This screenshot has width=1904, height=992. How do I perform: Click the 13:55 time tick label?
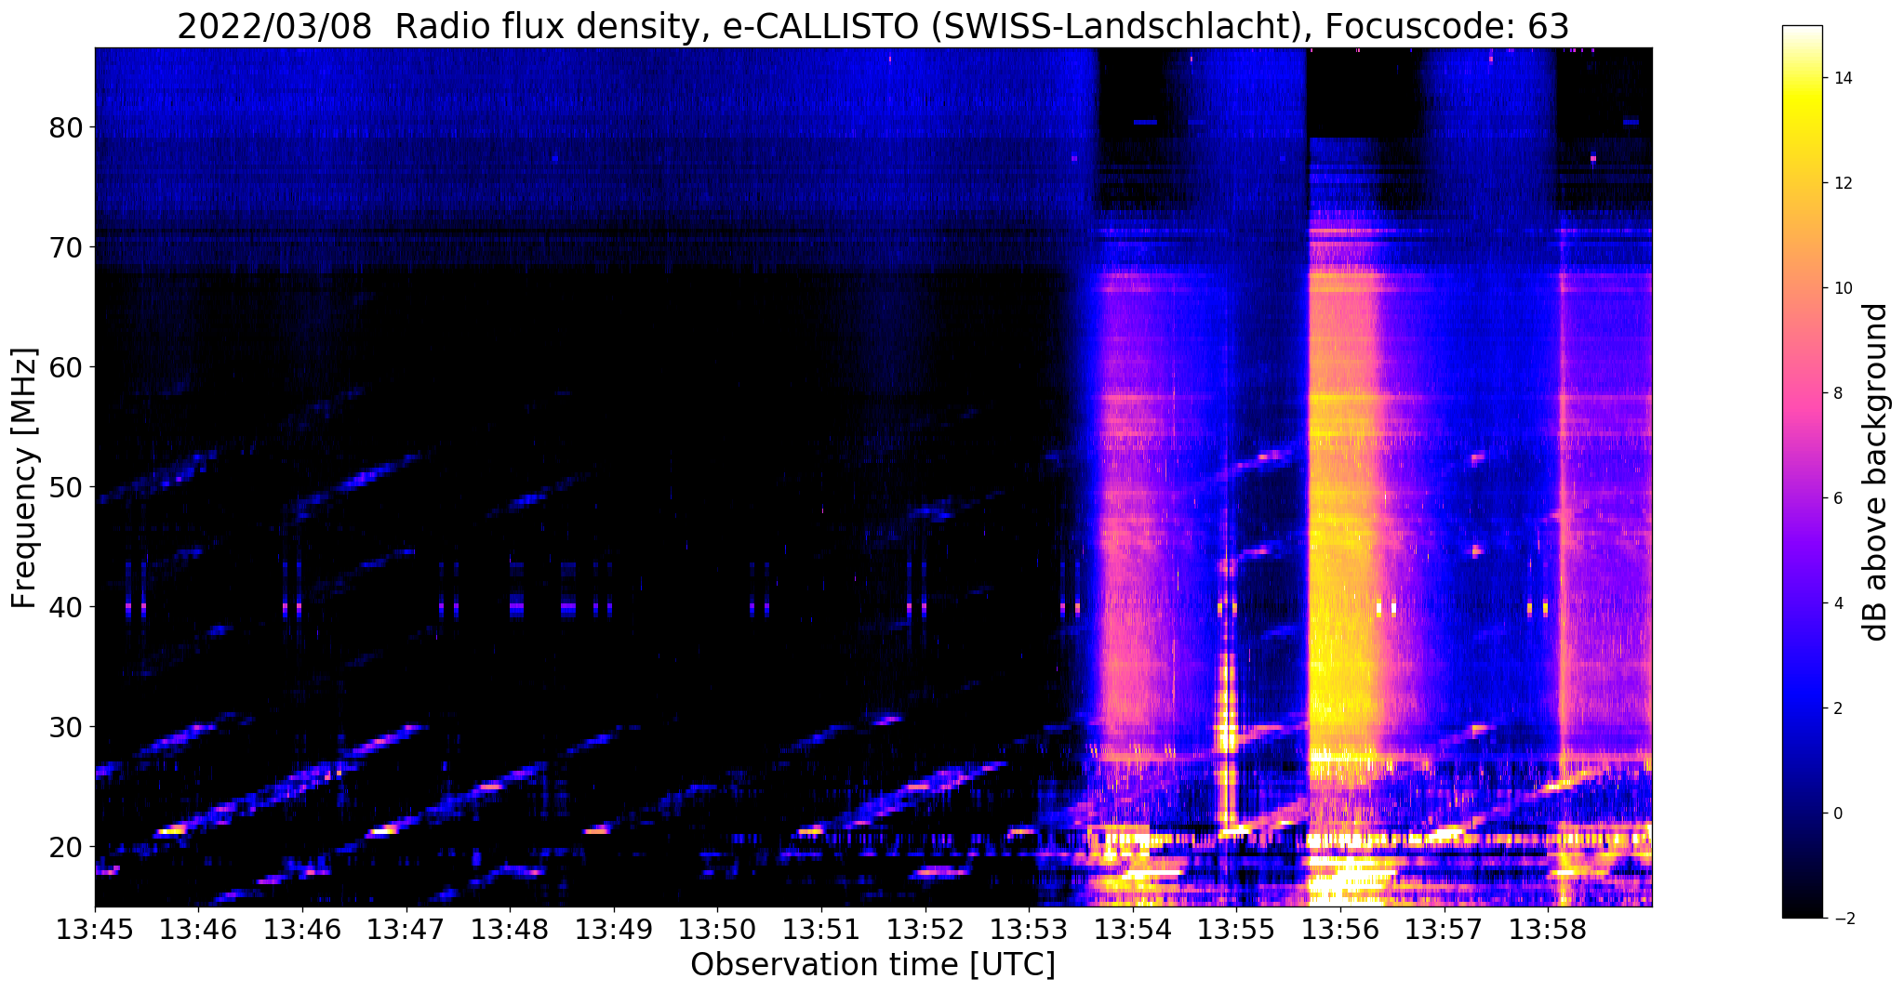[1236, 930]
